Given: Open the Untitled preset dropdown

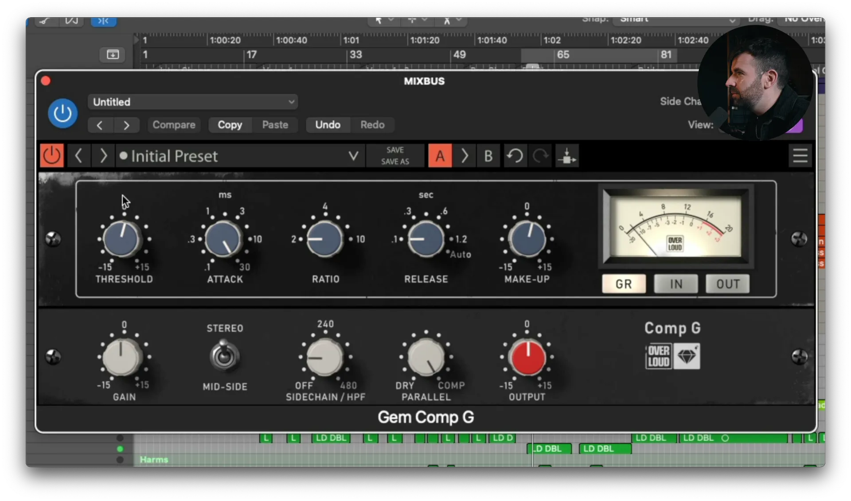Looking at the screenshot, I should 193,102.
